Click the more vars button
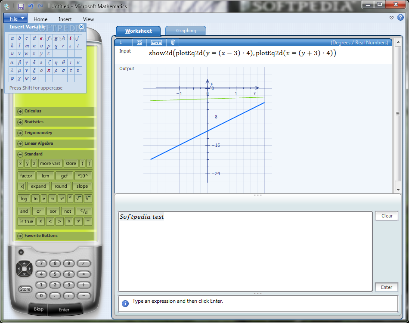The image size is (409, 323). click(50, 163)
